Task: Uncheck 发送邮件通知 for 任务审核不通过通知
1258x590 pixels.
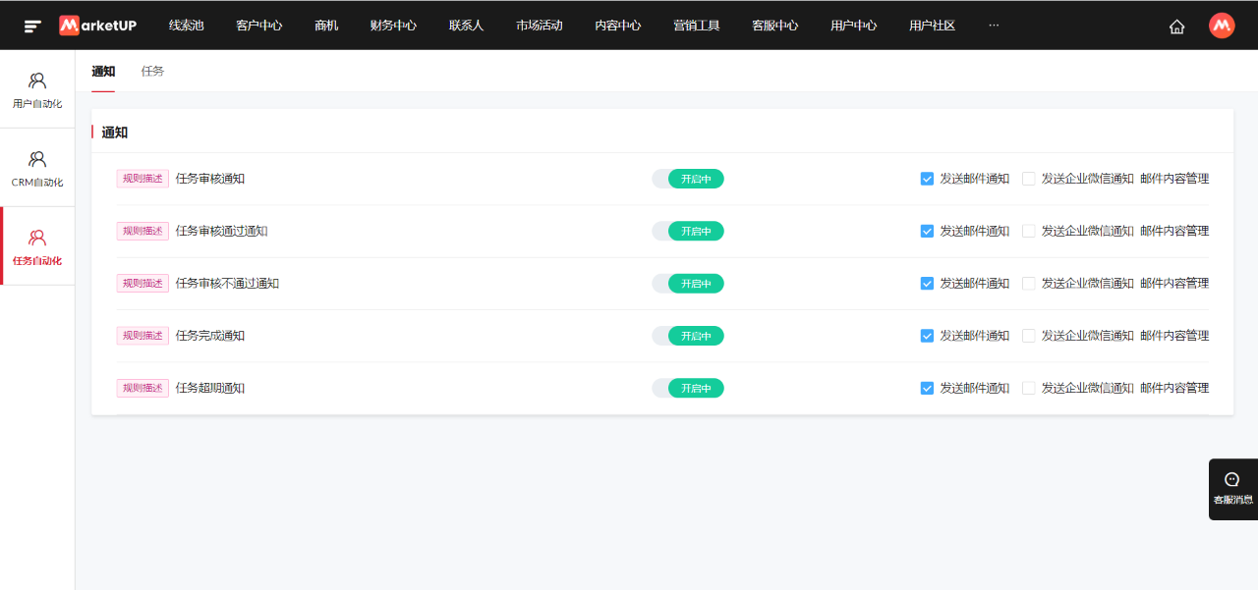Action: (927, 283)
